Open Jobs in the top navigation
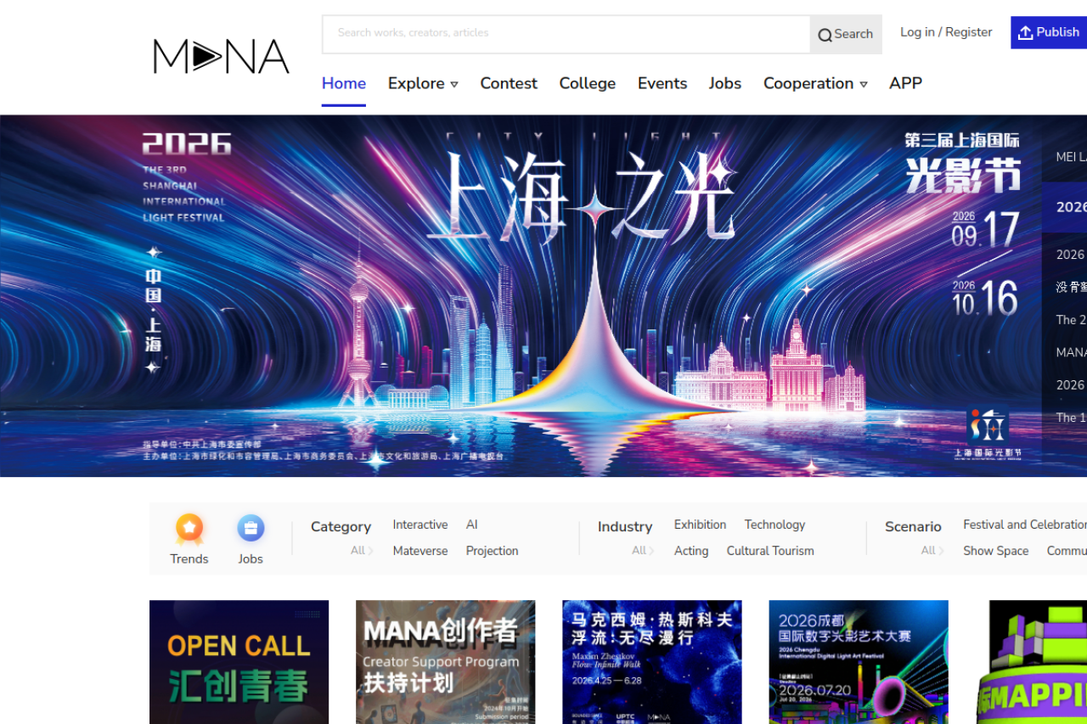 pyautogui.click(x=725, y=83)
